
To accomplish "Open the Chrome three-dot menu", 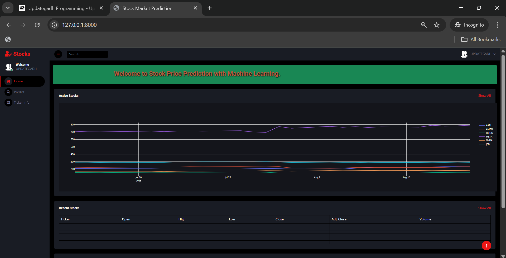I will point(497,25).
